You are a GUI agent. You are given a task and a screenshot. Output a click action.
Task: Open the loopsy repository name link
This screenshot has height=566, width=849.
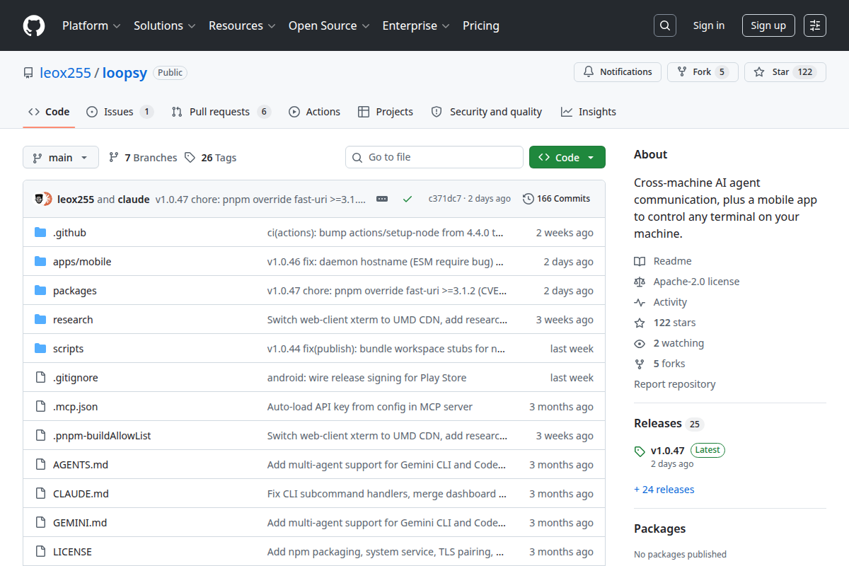click(x=125, y=73)
